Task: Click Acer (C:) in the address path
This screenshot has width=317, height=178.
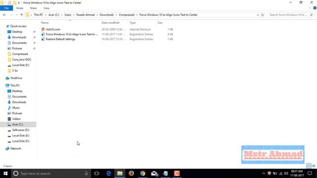Action: click(54, 15)
